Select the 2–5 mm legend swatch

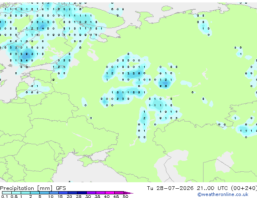point(35,193)
